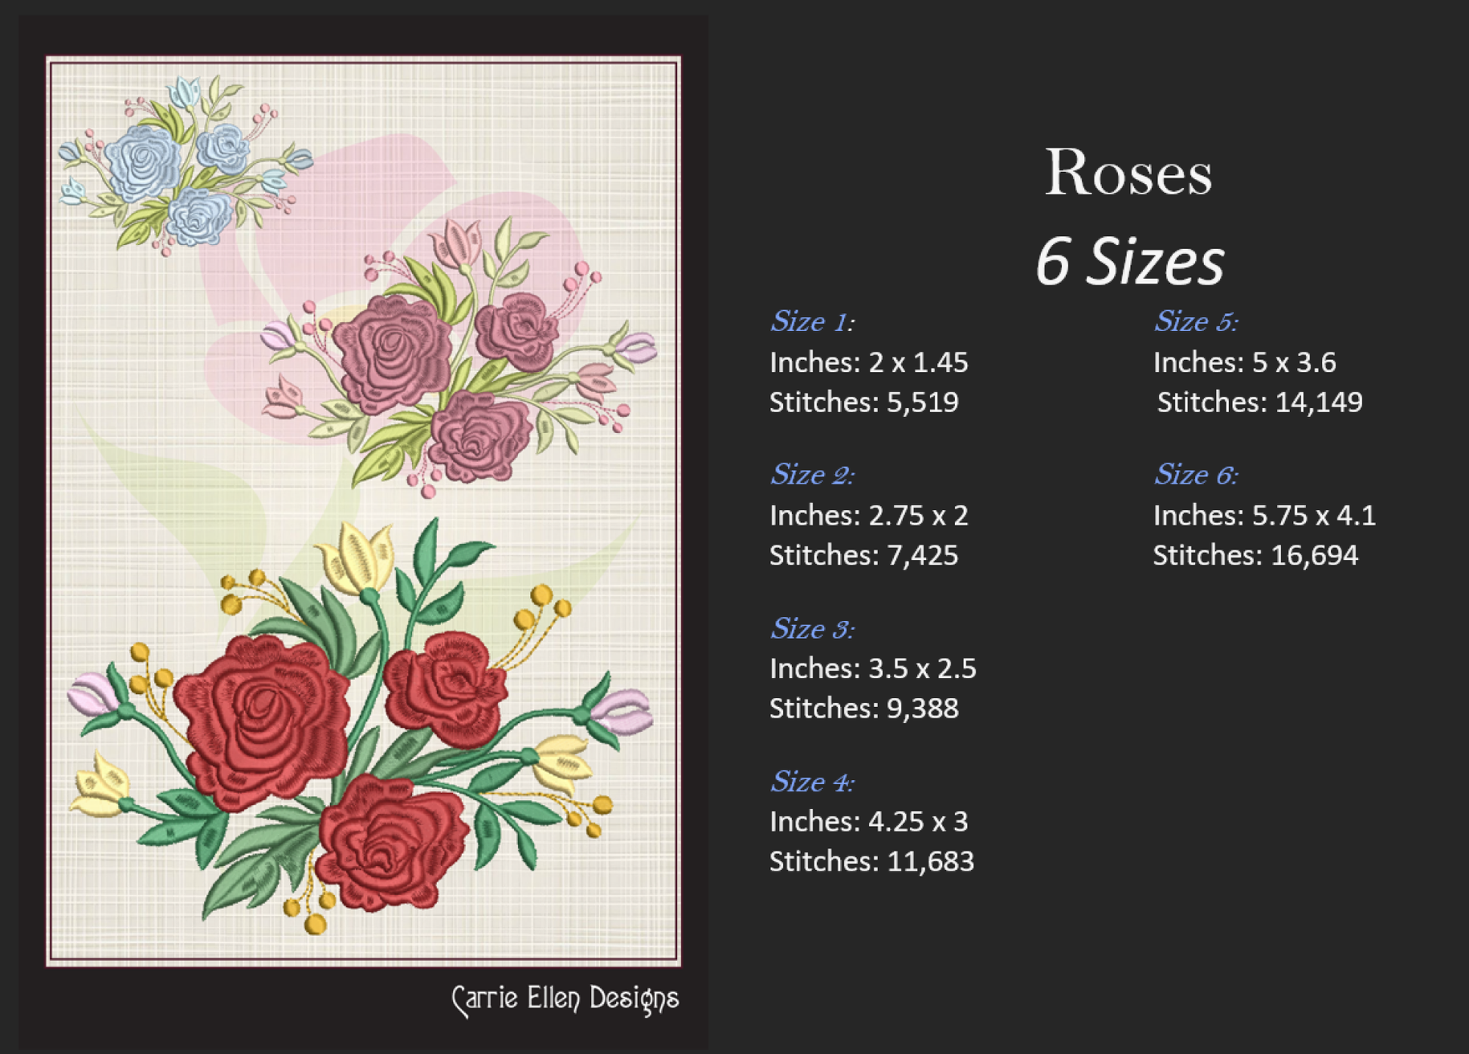Viewport: 1469px width, 1054px height.
Task: Click the 6 Sizes heading
Action: point(1129,262)
